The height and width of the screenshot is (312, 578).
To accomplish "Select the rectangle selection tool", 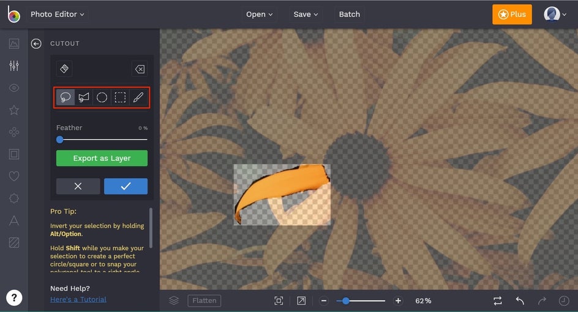I will tap(120, 97).
